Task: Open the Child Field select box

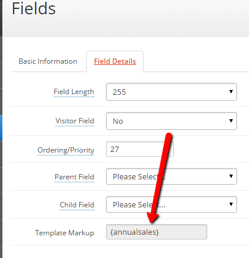Action: (x=172, y=204)
